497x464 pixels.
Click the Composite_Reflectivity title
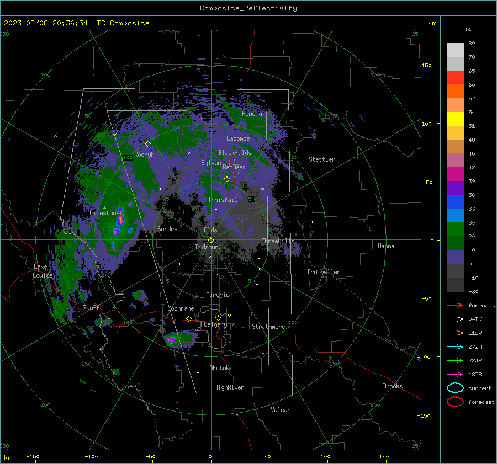point(248,8)
